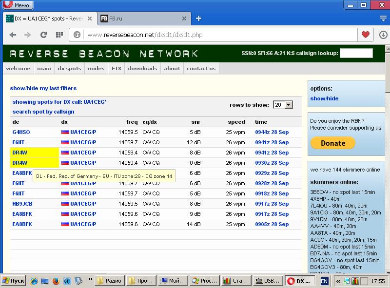This screenshot has width=390, height=288.
Task: Reload the page with the refresh icon
Action: tap(43, 35)
